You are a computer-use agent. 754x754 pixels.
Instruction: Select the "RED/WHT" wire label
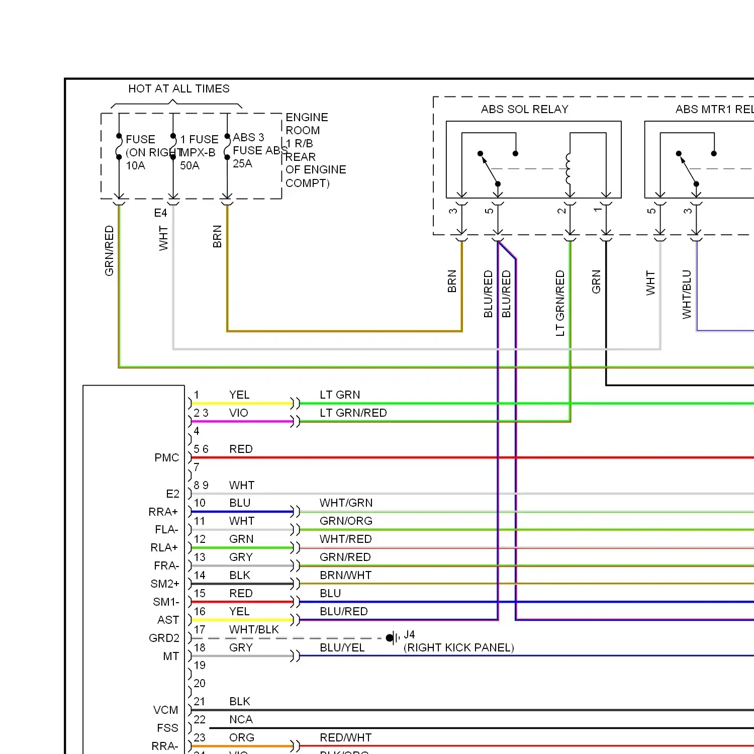pyautogui.click(x=346, y=738)
